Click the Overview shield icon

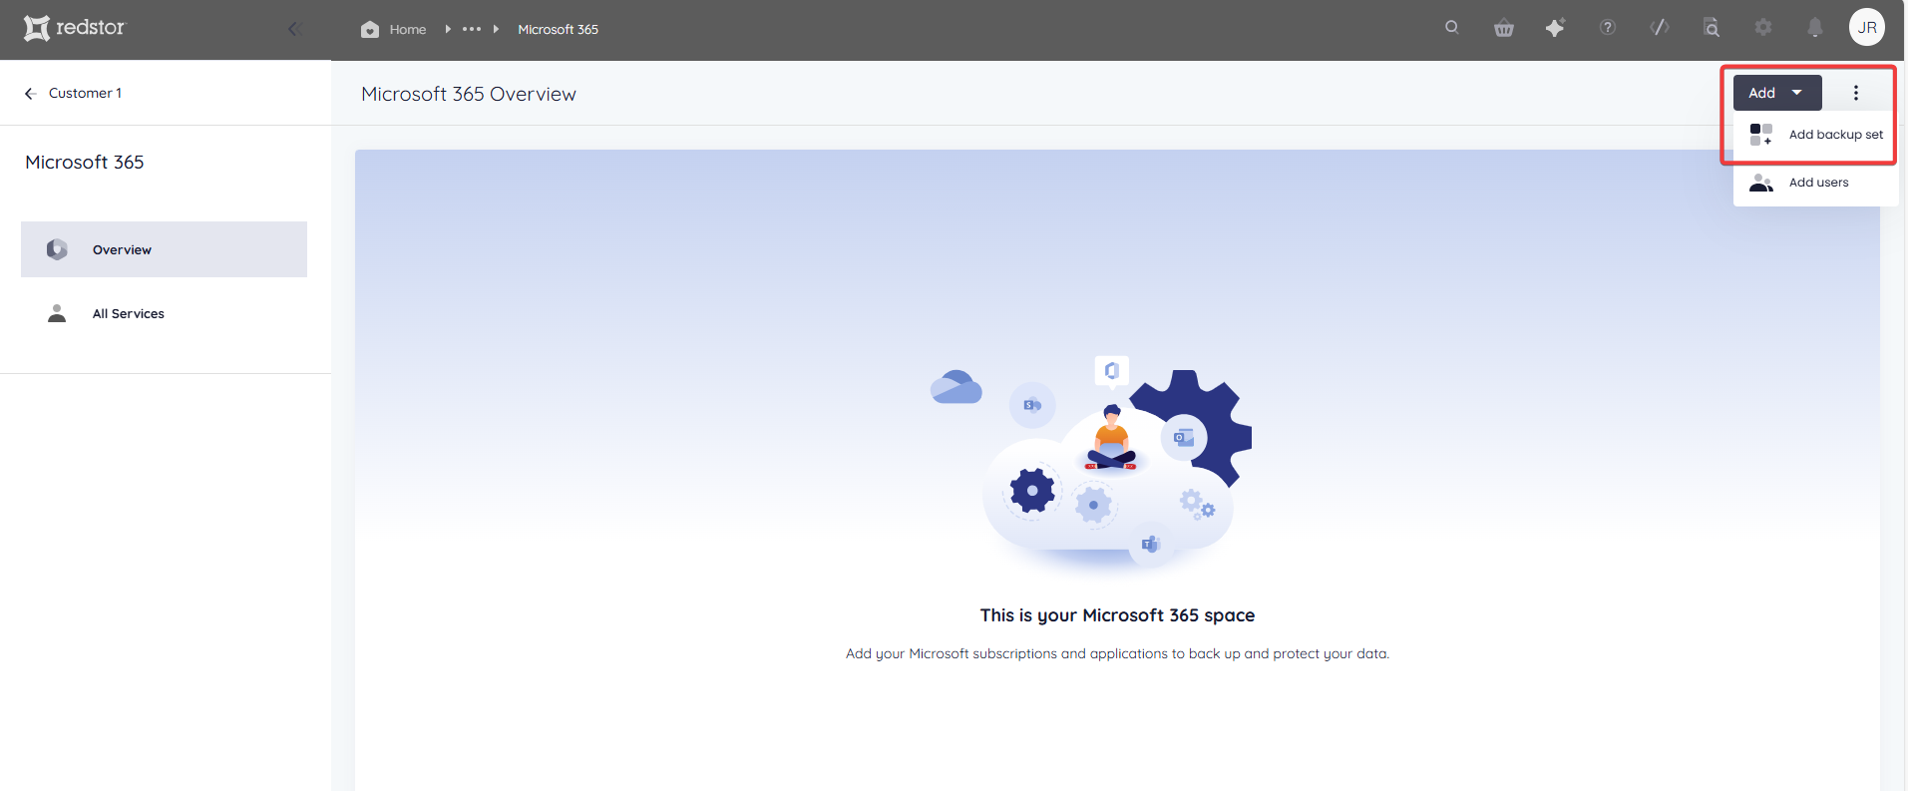[x=57, y=249]
